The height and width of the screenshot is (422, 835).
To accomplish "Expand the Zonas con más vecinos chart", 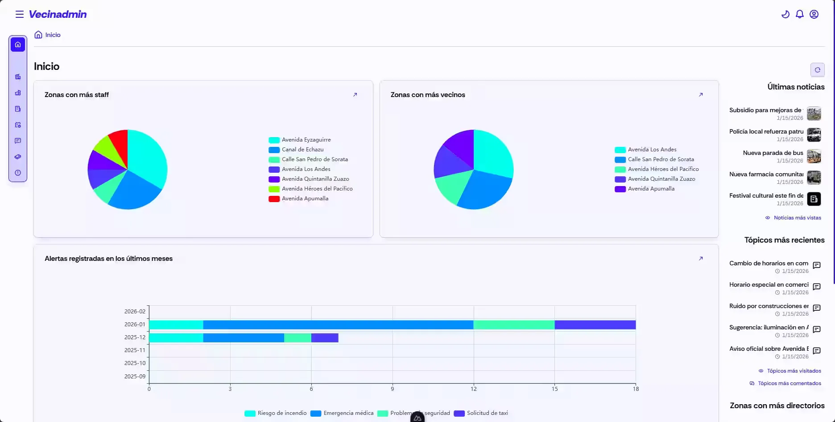I will 701,94.
